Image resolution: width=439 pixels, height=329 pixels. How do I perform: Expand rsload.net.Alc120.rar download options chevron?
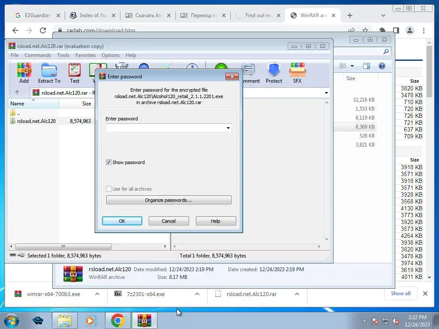[297, 294]
